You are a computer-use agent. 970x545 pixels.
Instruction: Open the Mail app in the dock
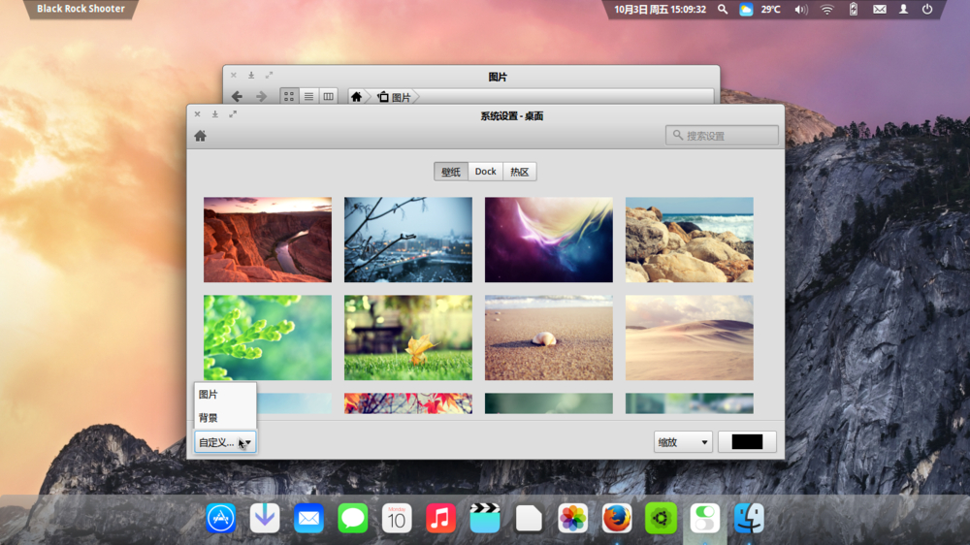pos(308,518)
